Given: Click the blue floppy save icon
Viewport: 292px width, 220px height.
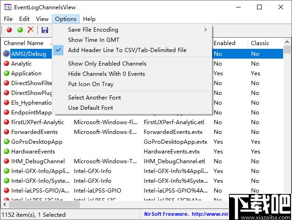Looking at the screenshot, I should click(x=45, y=30).
